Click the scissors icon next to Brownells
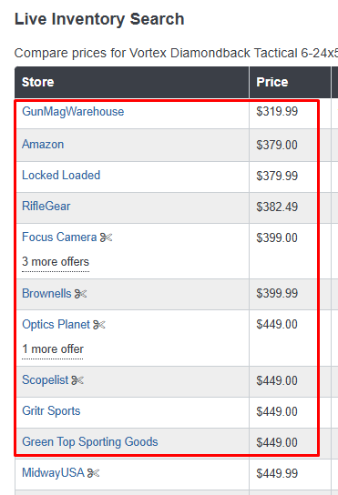Image resolution: width=338 pixels, height=495 pixels. click(80, 294)
